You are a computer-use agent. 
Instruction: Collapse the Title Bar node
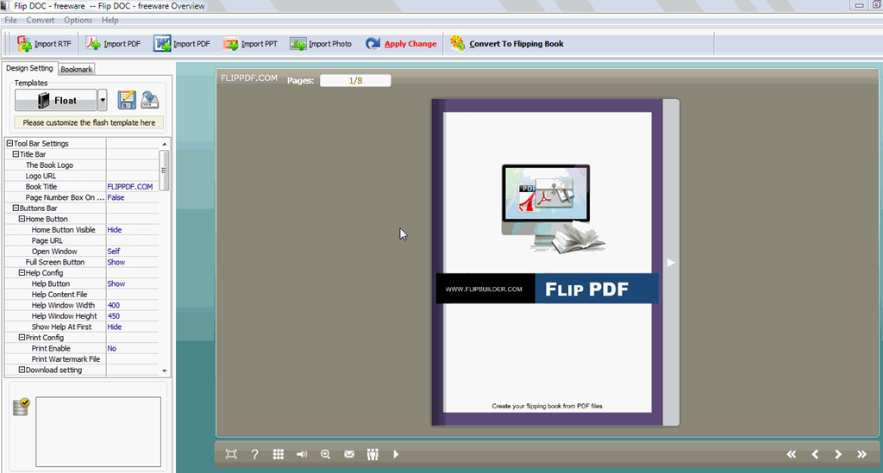(x=16, y=154)
